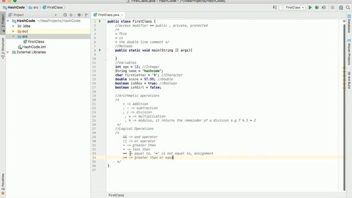Start debugging with the bug icon

coord(317,7)
